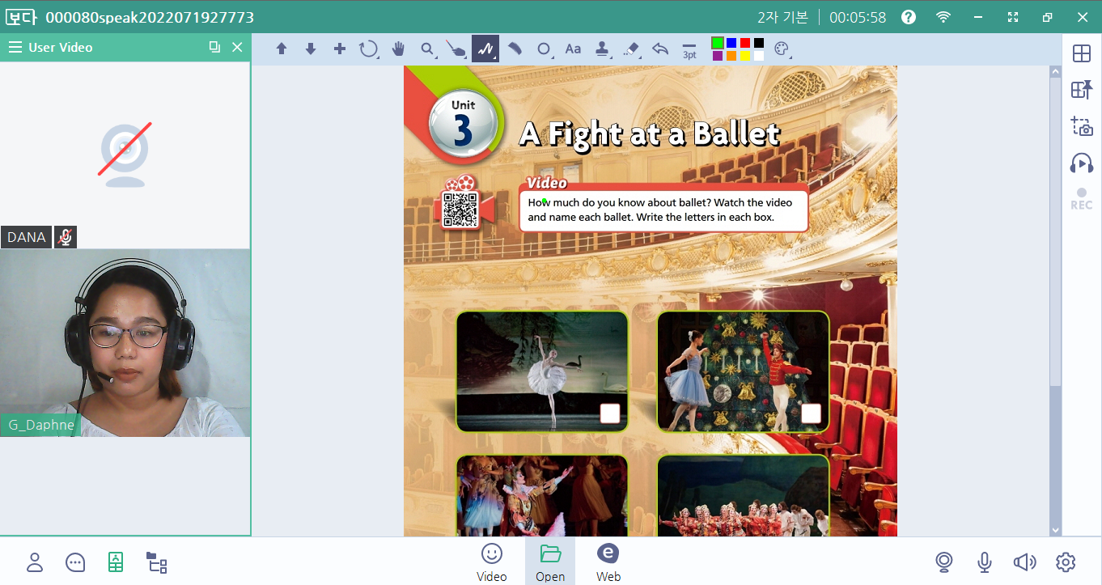Pick the red color swatch
This screenshot has height=585, width=1102.
[x=745, y=43]
